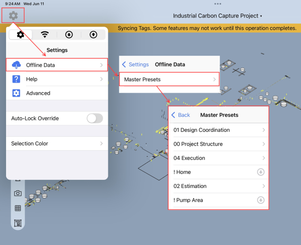
Task: Open the uploads tab with up-arrow circle
Action: click(93, 35)
